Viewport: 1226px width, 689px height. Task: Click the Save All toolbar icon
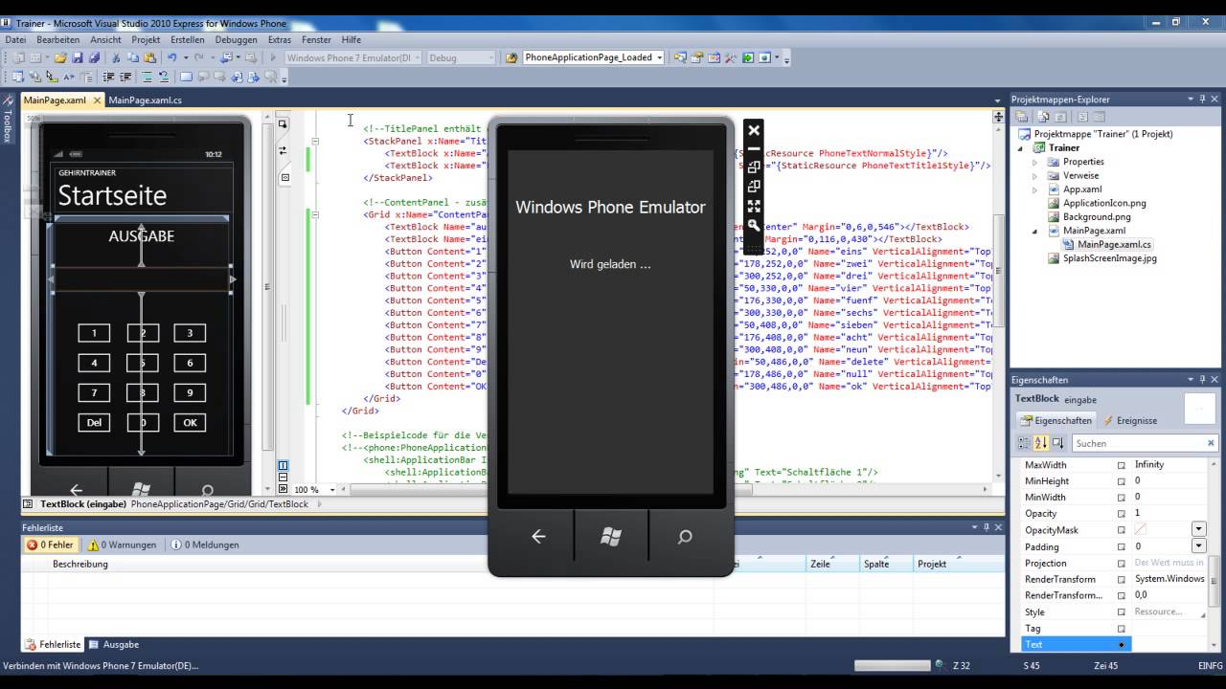[94, 57]
